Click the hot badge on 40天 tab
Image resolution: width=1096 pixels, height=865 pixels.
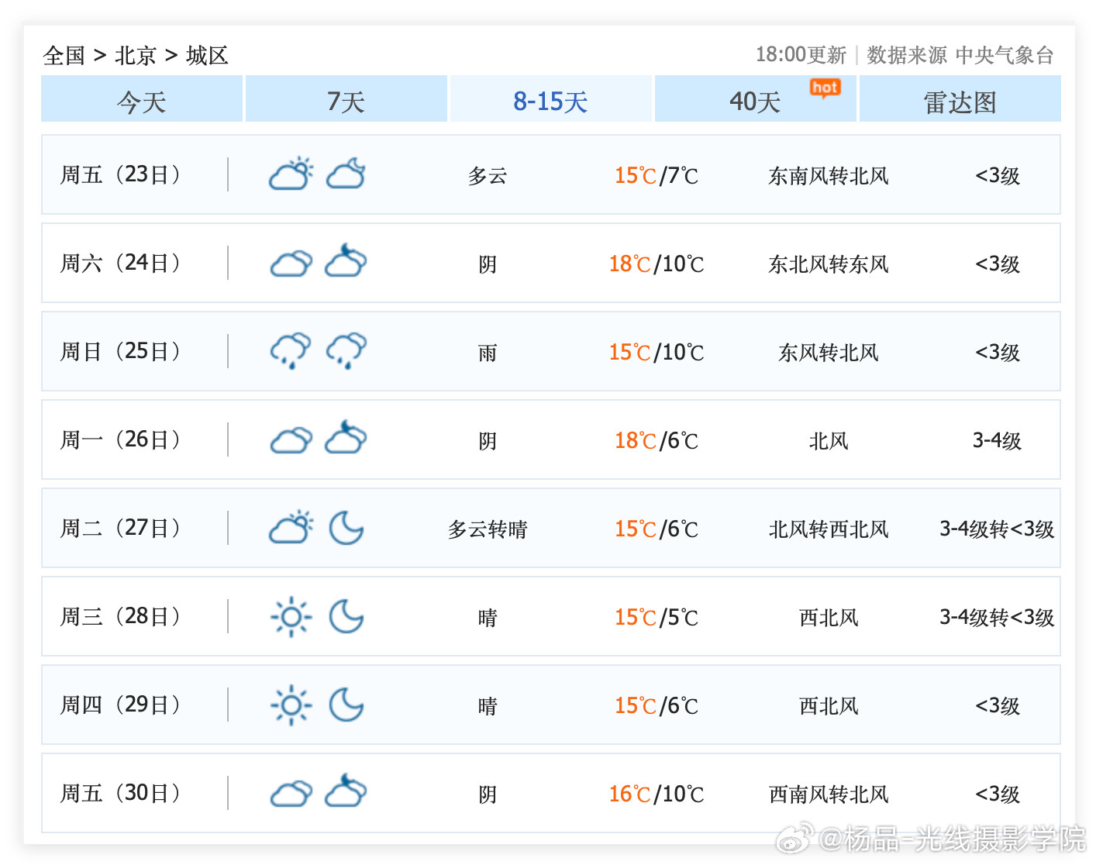coord(825,88)
